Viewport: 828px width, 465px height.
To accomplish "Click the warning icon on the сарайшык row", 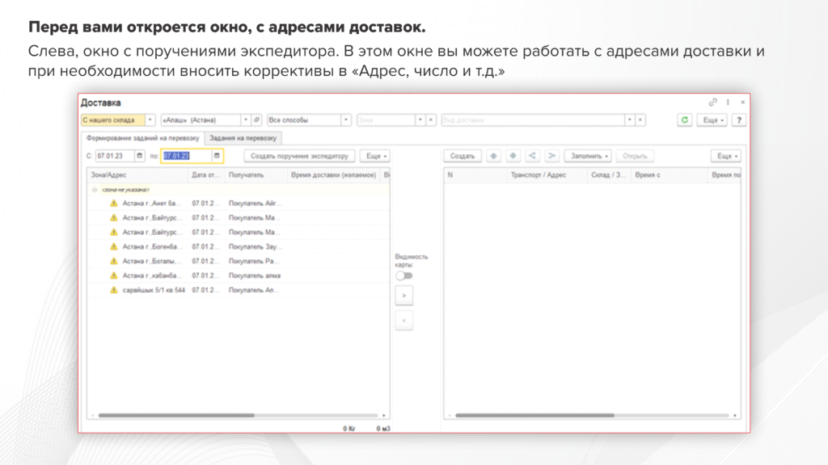I will coord(113,290).
